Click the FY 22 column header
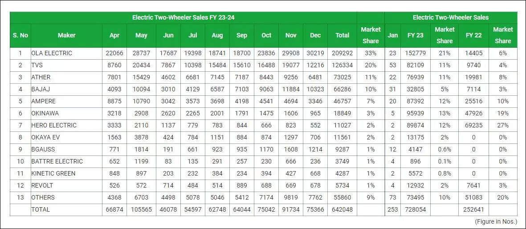Screen dimensions: 526x229 [x=473, y=35]
